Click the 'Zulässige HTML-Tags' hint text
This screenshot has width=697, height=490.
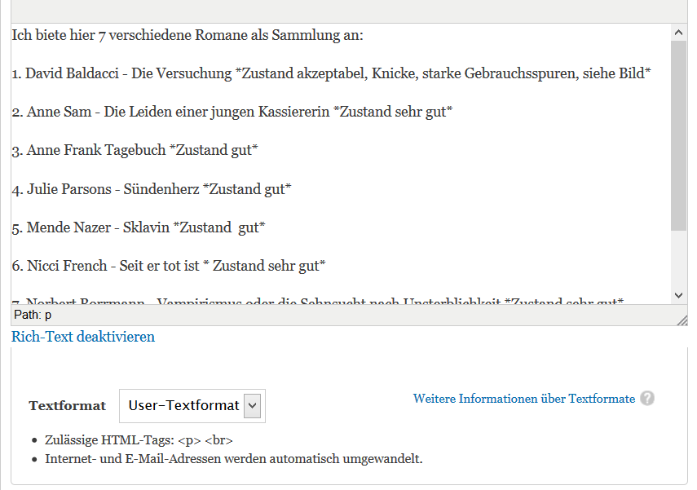coord(139,441)
